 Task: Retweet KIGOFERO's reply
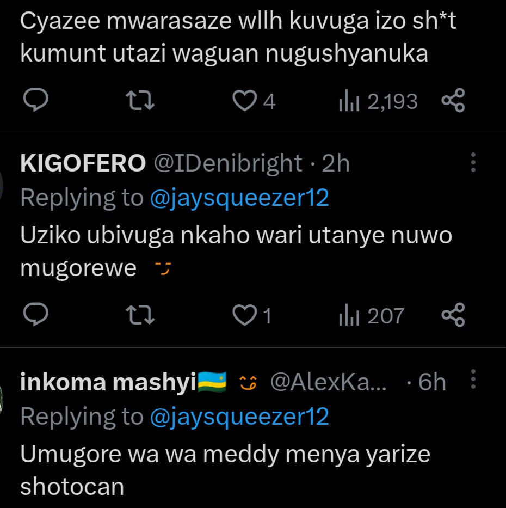click(x=140, y=315)
